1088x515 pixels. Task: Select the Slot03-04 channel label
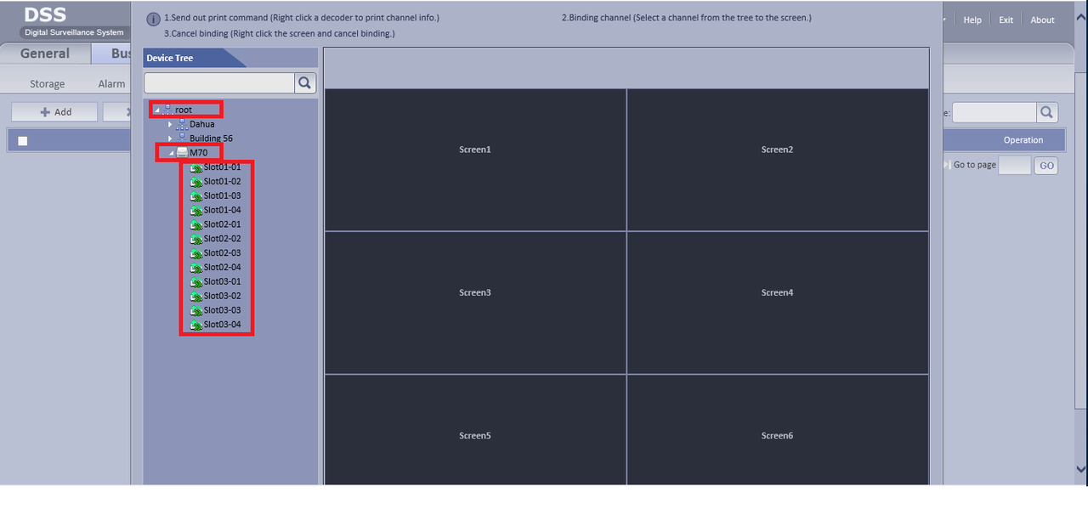tap(223, 325)
